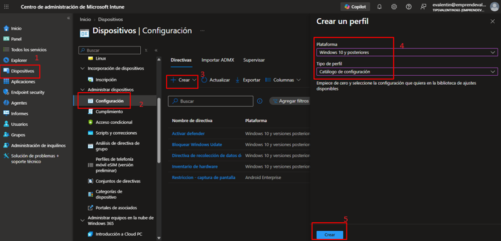Open Dispositivos in left navigation

click(x=23, y=71)
